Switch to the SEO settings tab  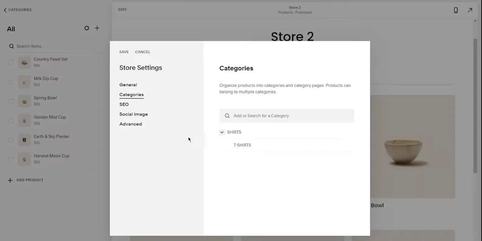(x=124, y=105)
